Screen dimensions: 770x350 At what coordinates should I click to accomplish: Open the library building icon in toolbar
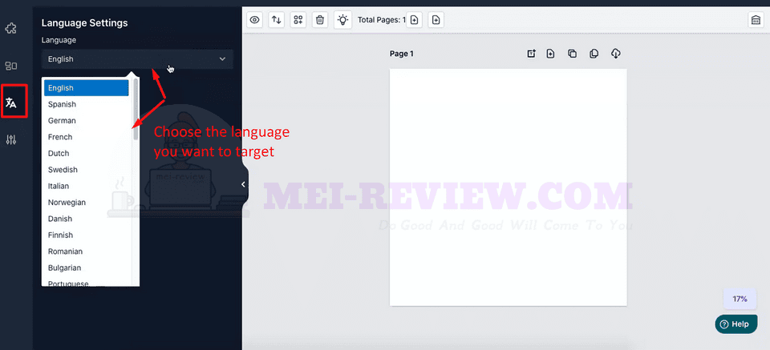click(x=754, y=20)
